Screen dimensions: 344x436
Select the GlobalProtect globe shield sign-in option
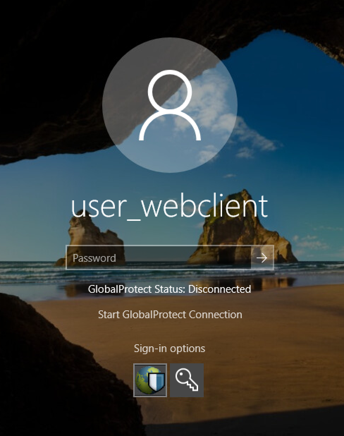pyautogui.click(x=150, y=380)
